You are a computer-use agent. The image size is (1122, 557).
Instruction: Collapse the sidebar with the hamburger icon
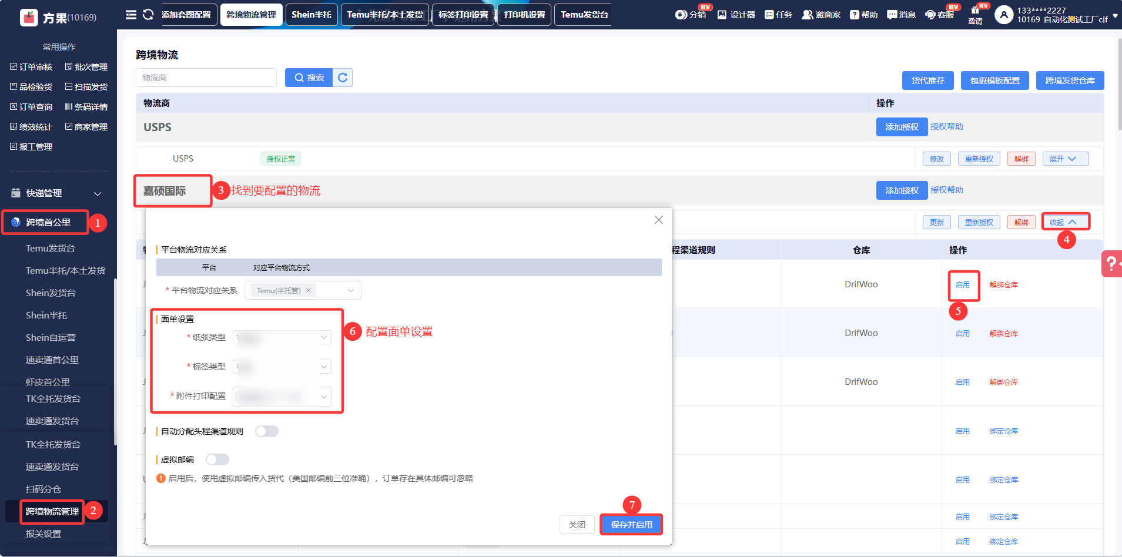[131, 15]
